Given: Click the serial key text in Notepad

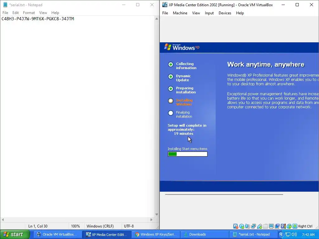Looking at the screenshot, I should coord(38,19).
